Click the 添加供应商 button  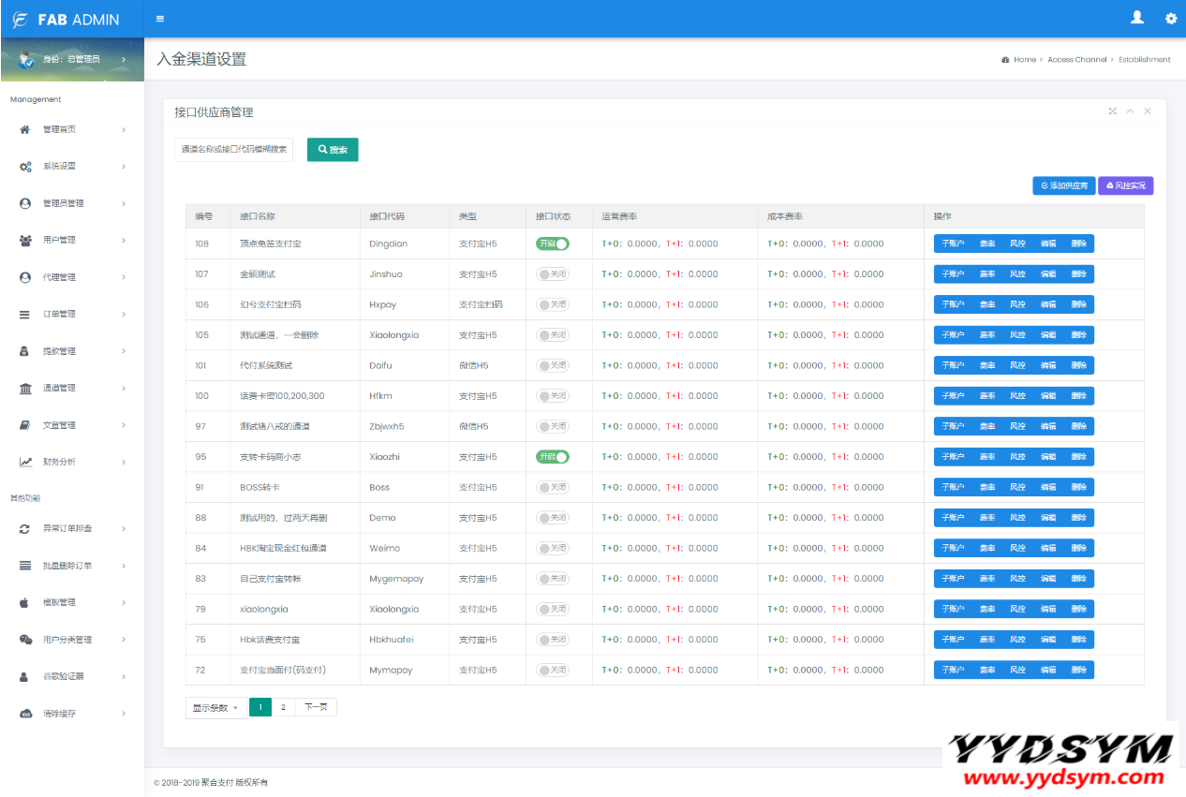[x=1063, y=186]
